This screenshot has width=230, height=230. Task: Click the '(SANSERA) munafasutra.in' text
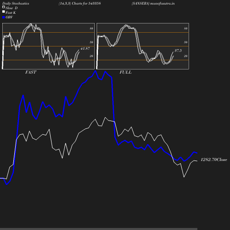coord(153,3)
